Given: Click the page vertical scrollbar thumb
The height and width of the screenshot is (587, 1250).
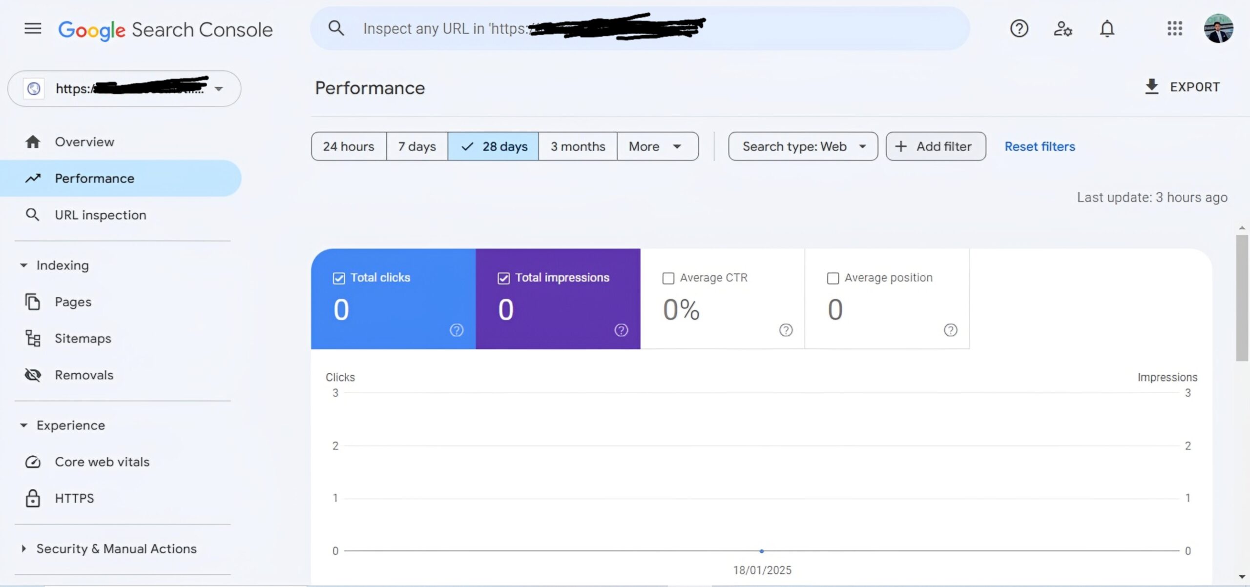Looking at the screenshot, I should (x=1242, y=298).
